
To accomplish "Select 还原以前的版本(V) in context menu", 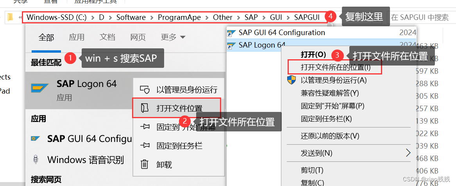I will click(x=330, y=136).
